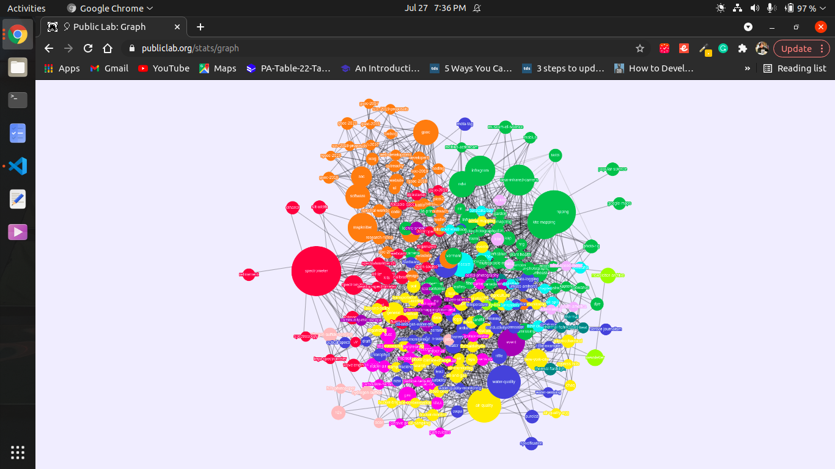Open the Google Chrome app menu

point(110,8)
